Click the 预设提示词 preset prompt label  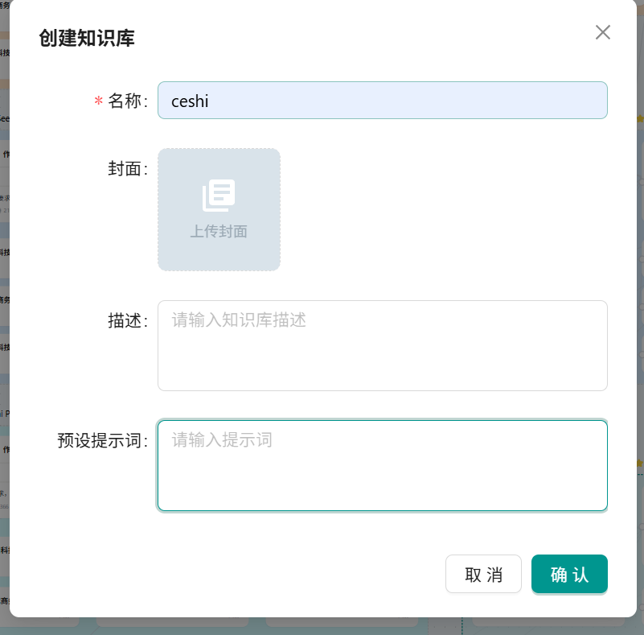[x=100, y=440]
